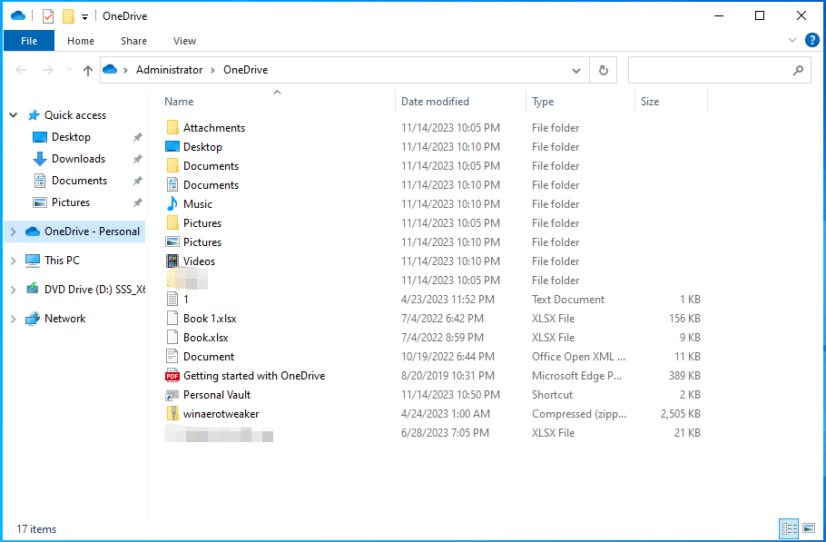Click the 2,505 KB size cell
Viewport: 826px width, 542px height.
point(680,413)
